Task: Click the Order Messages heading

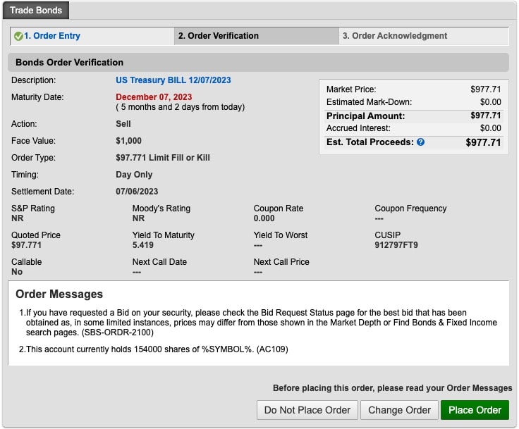Action: coord(59,294)
